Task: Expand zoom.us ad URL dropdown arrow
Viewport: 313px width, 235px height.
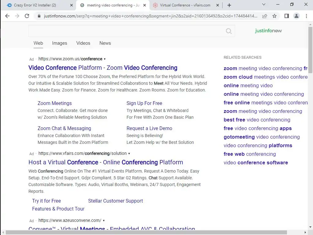Action: click(105, 59)
